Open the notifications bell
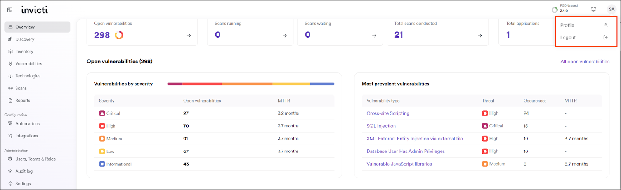 pos(593,9)
